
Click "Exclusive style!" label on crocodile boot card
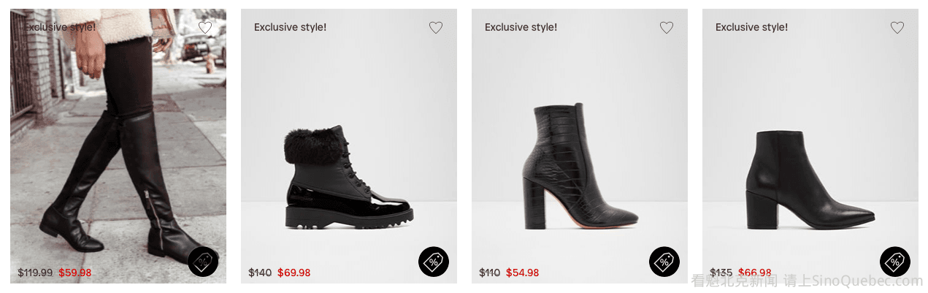[x=521, y=27]
